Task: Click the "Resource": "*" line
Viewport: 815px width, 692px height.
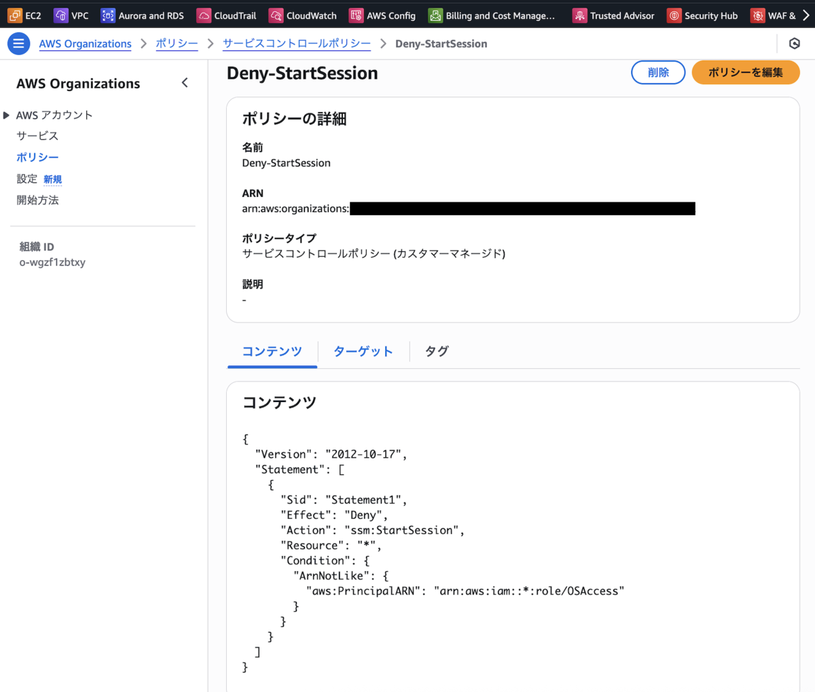Action: click(331, 545)
